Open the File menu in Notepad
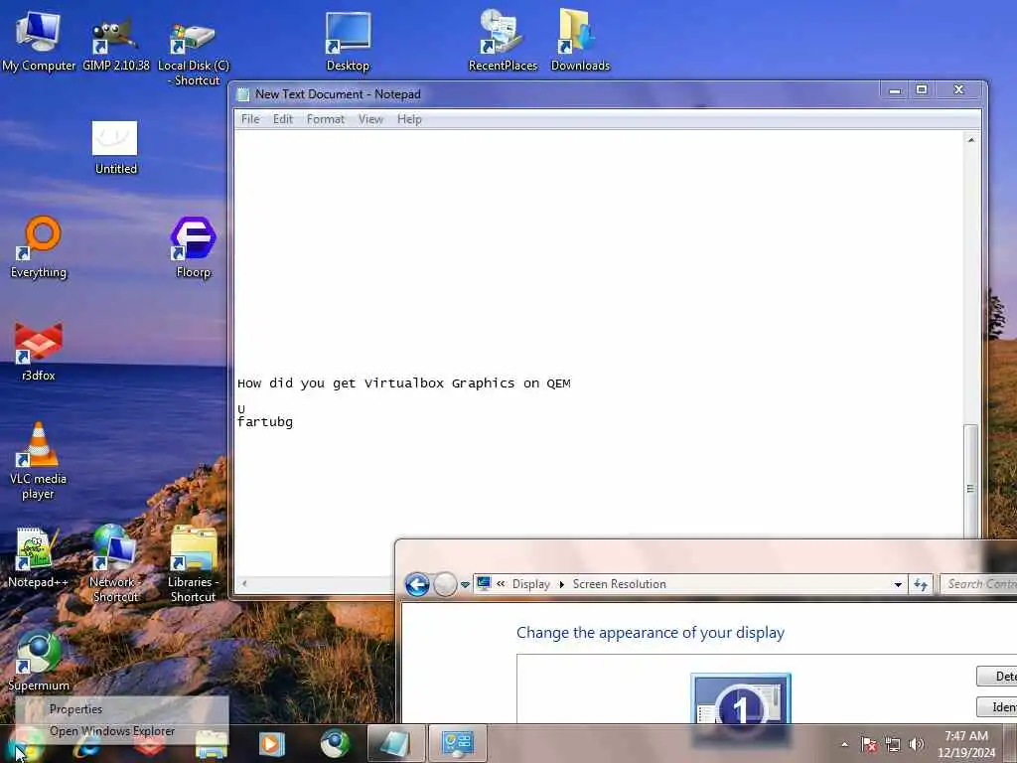Screen dimensions: 1017x763 250,119
